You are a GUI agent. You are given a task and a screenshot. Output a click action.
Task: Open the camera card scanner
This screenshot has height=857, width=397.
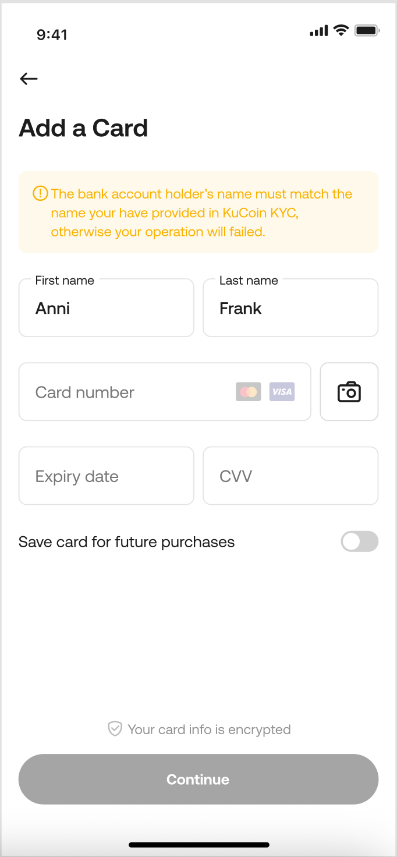[349, 392]
